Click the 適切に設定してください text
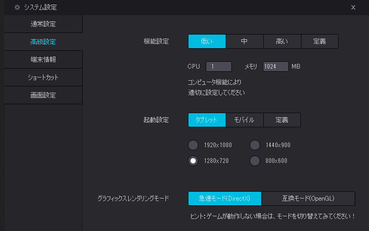The width and height of the screenshot is (369, 231). tap(216, 93)
